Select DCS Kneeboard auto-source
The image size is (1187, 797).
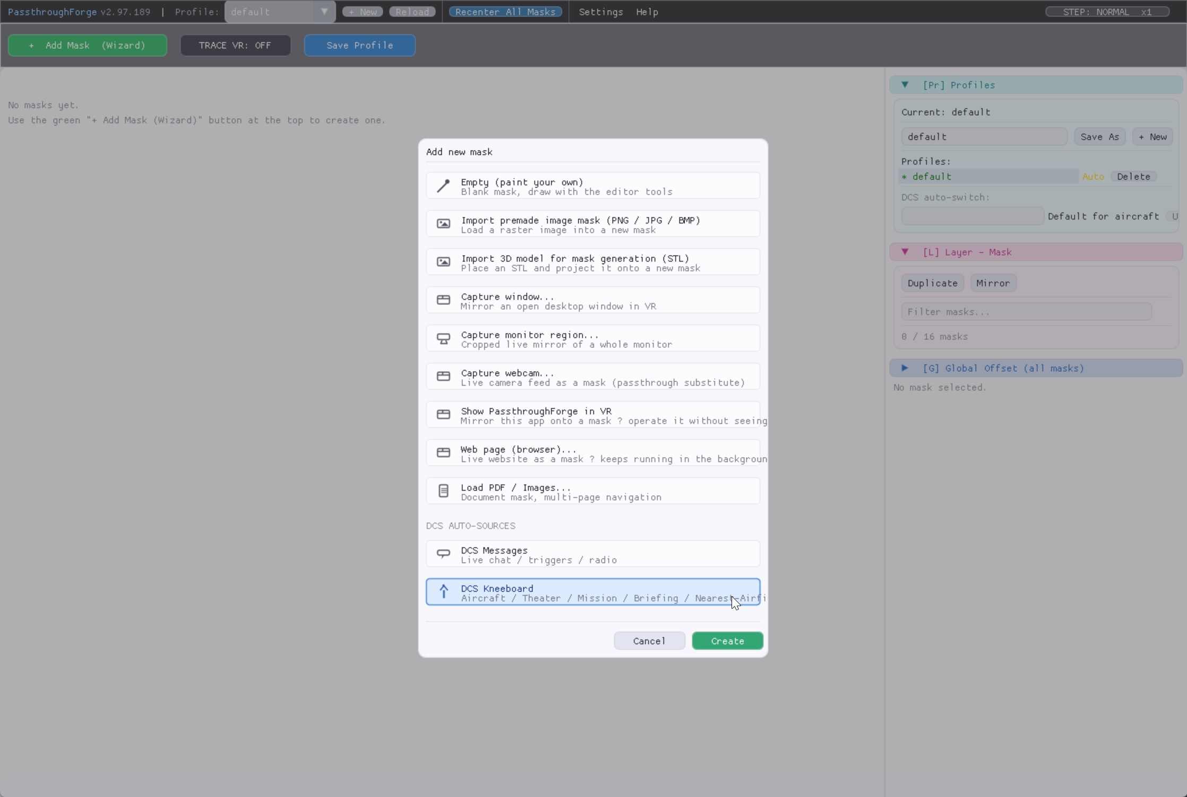click(x=593, y=592)
